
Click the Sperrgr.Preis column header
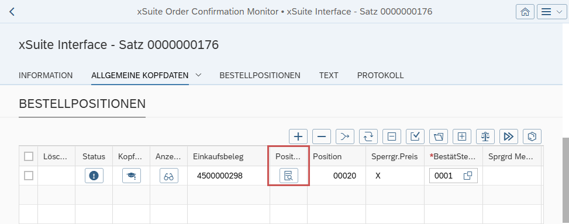coord(395,156)
